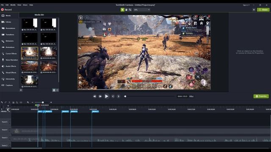
Task: Switch Media Bin to thumbnail grid view
Action: pos(54,90)
